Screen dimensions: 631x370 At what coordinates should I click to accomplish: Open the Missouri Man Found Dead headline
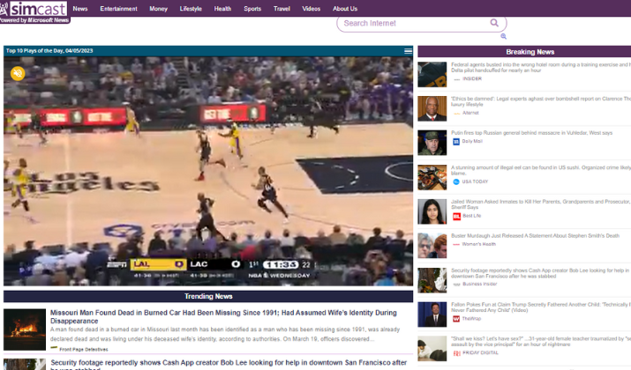223,316
